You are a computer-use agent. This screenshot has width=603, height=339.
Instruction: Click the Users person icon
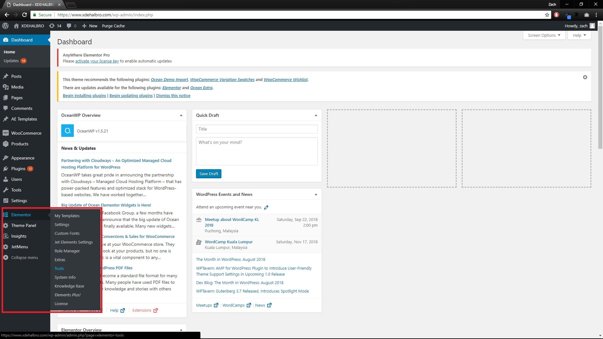pos(6,179)
